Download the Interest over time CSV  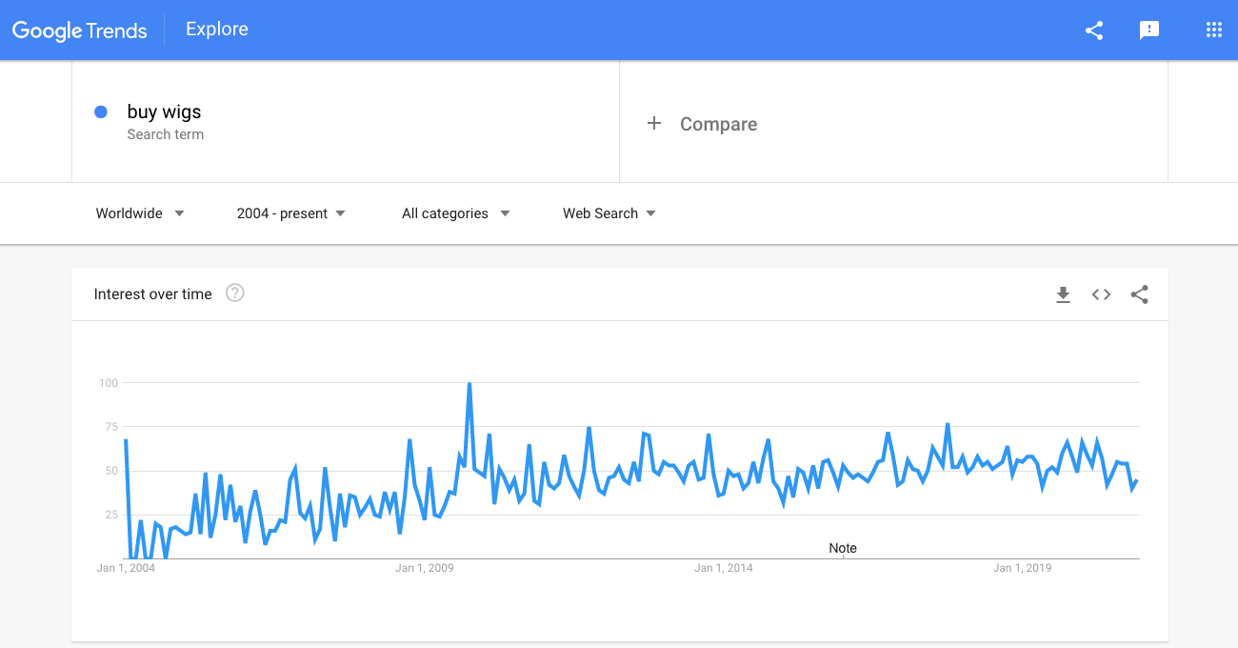[1063, 294]
